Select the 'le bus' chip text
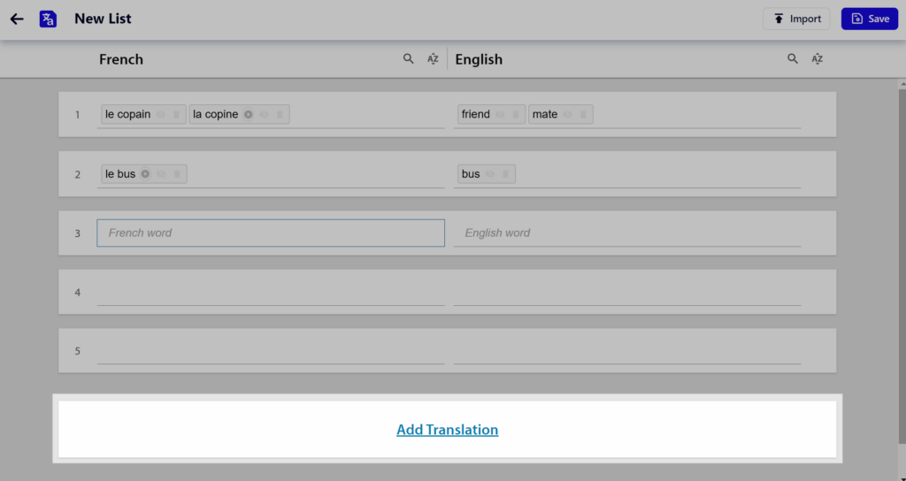This screenshot has height=481, width=906. click(x=120, y=174)
